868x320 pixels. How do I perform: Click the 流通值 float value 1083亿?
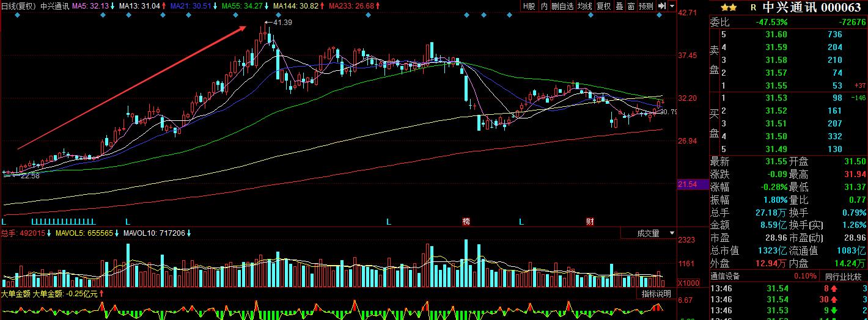pos(851,251)
